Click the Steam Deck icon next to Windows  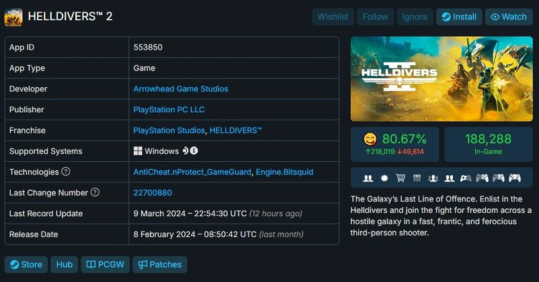185,150
